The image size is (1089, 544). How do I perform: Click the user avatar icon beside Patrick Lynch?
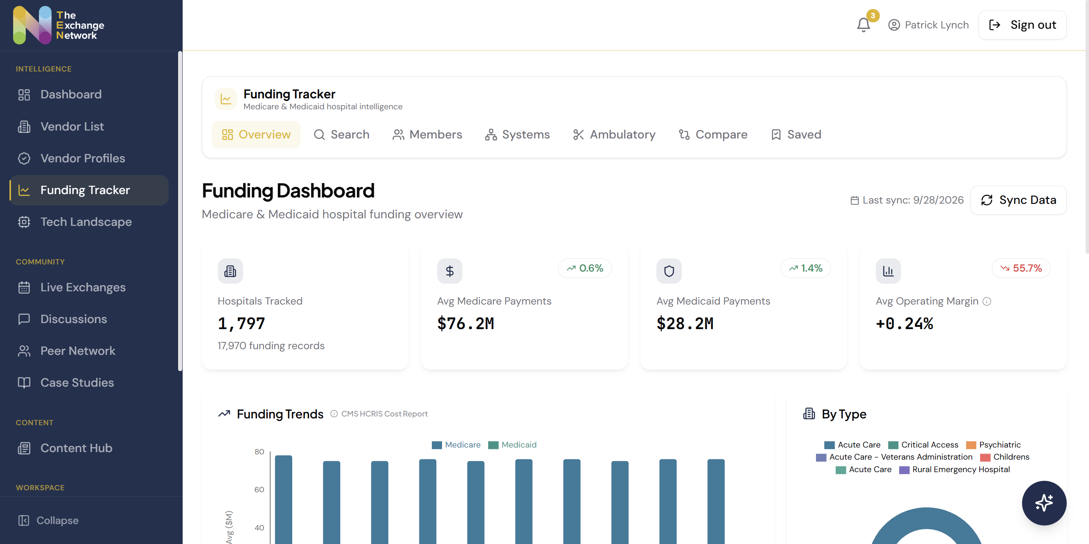(894, 25)
